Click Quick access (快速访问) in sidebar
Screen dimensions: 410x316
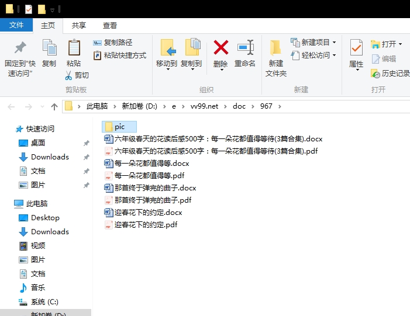pos(35,129)
